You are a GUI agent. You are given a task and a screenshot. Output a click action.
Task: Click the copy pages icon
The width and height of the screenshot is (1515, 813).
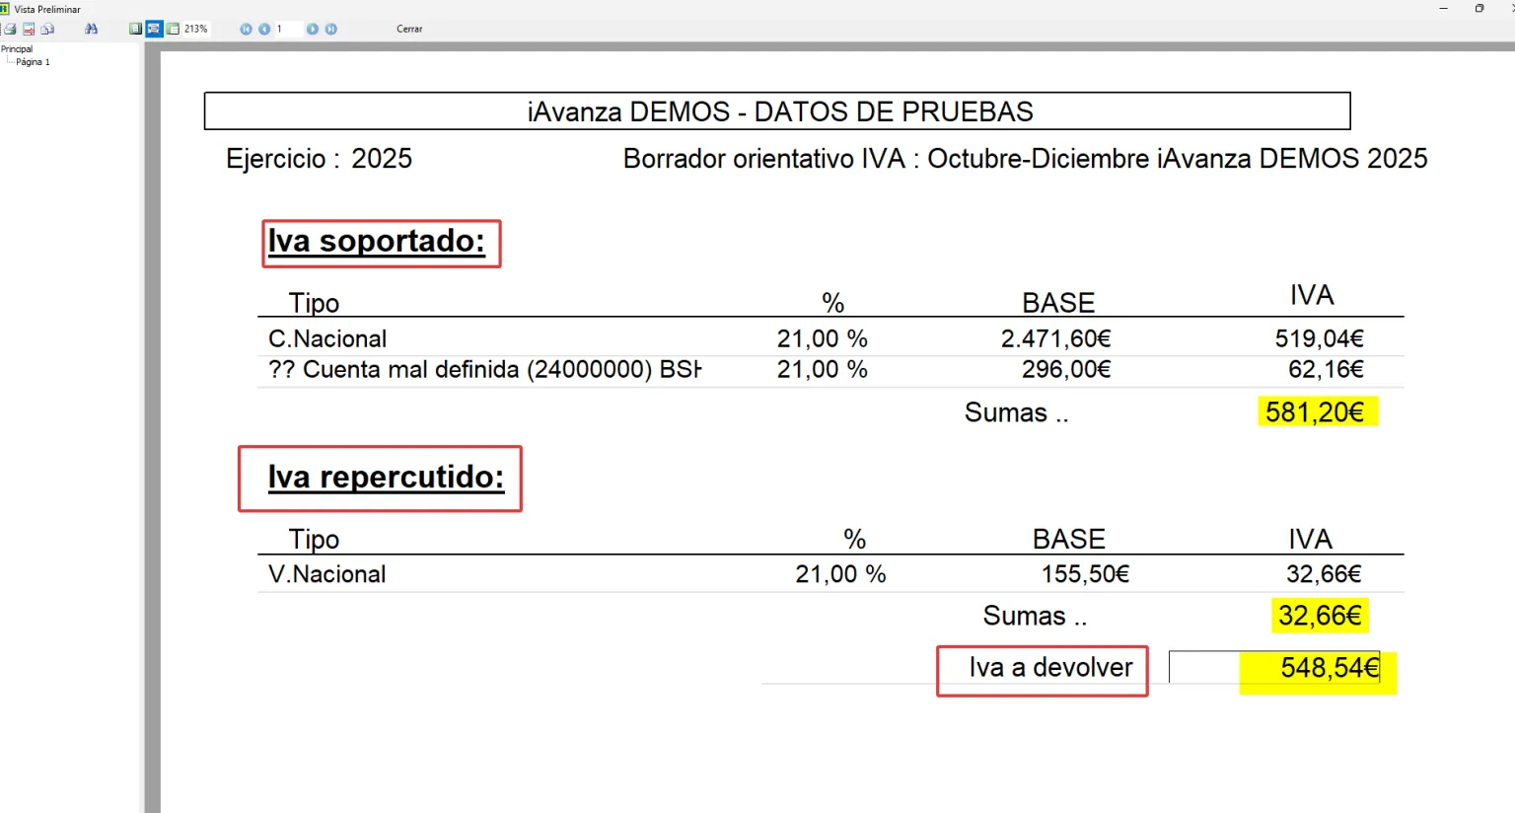click(47, 29)
